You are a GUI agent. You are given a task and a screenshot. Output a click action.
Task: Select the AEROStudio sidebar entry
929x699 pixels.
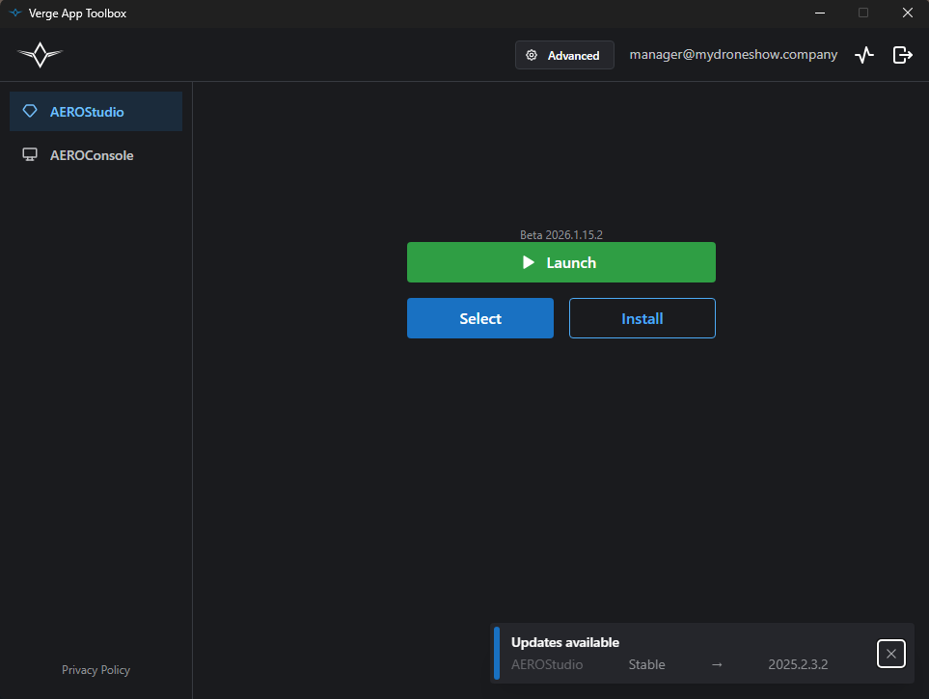pyautogui.click(x=87, y=112)
